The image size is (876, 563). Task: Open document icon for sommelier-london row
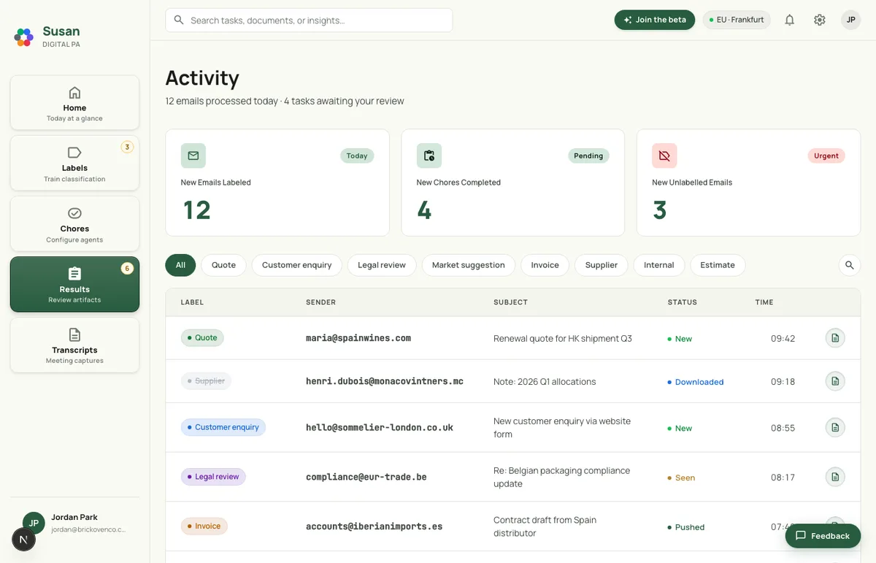[x=835, y=427]
